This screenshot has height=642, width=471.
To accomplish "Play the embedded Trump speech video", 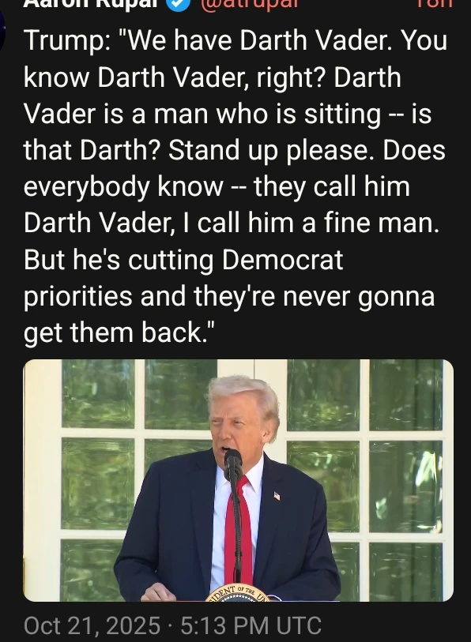I will [x=238, y=480].
